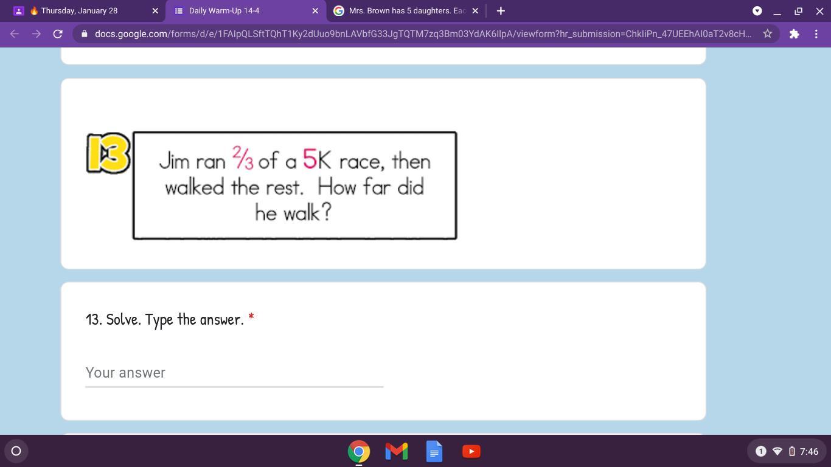
Task: Reload the Google Form page
Action: point(58,34)
